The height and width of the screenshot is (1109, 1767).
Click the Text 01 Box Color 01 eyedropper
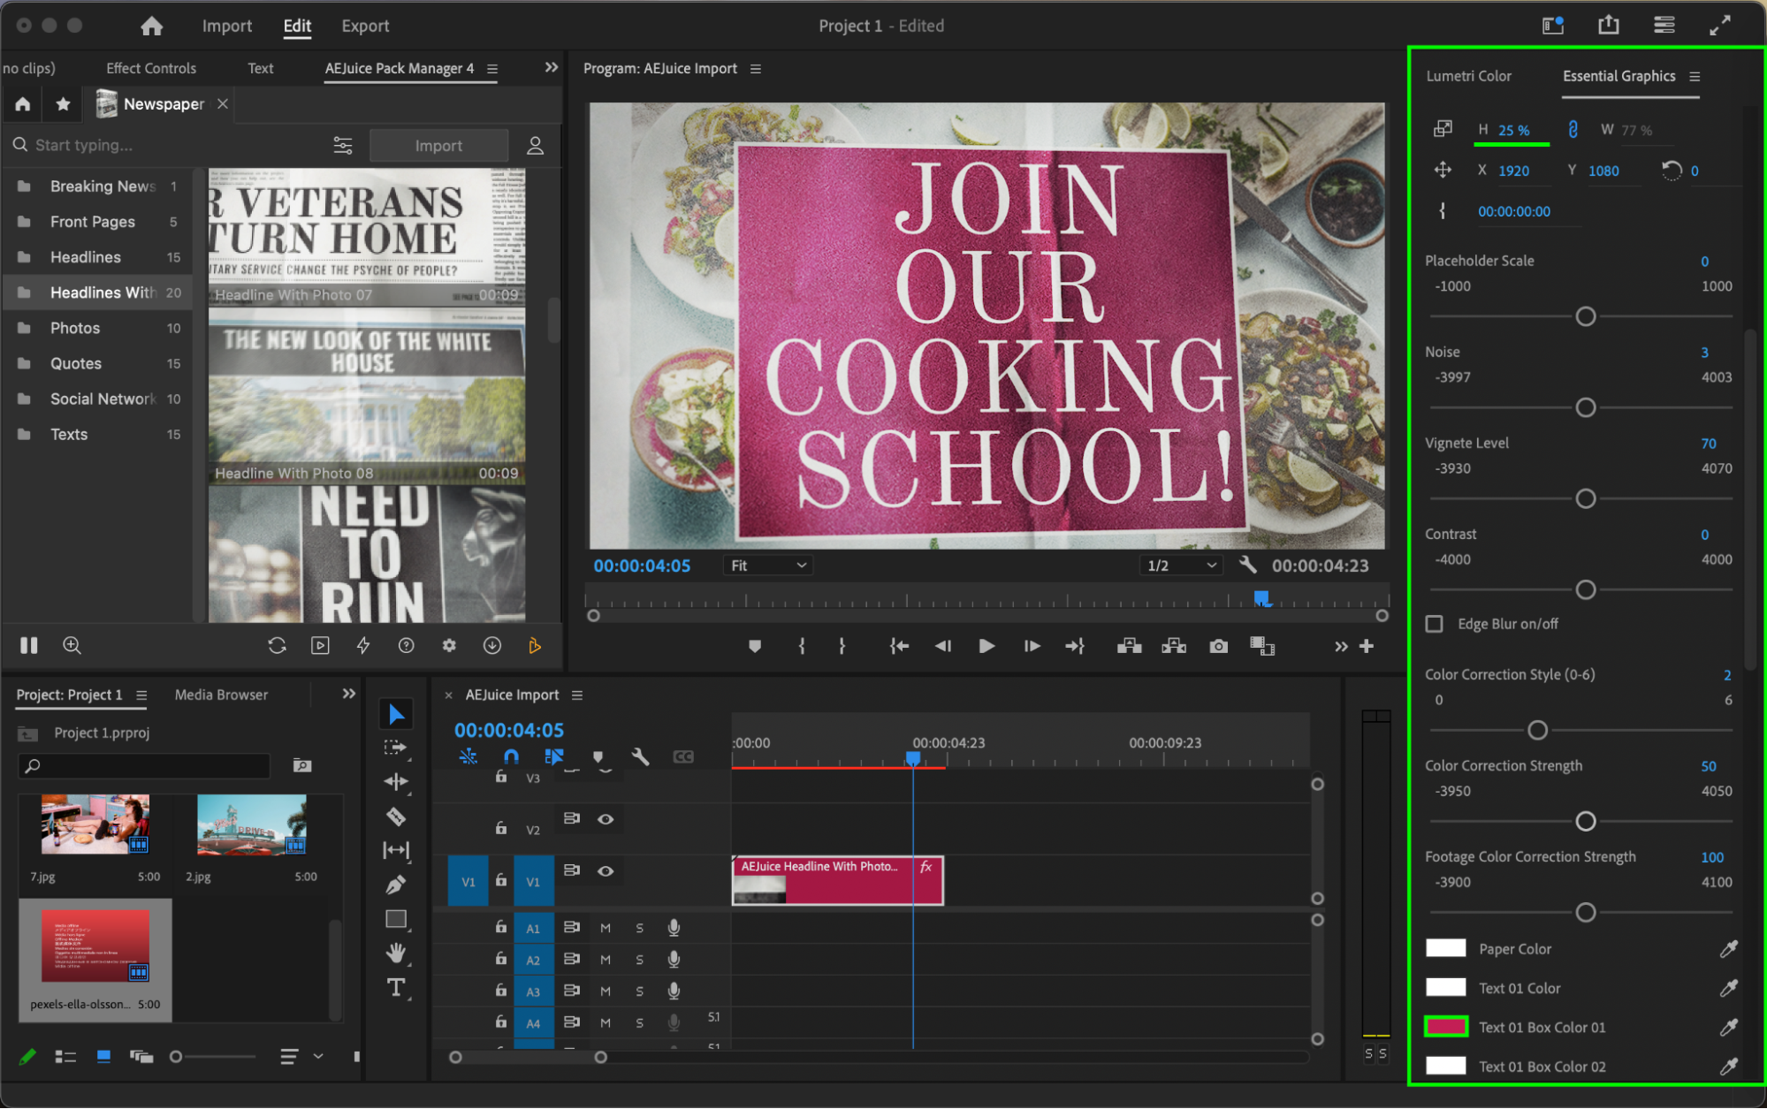(1728, 1027)
